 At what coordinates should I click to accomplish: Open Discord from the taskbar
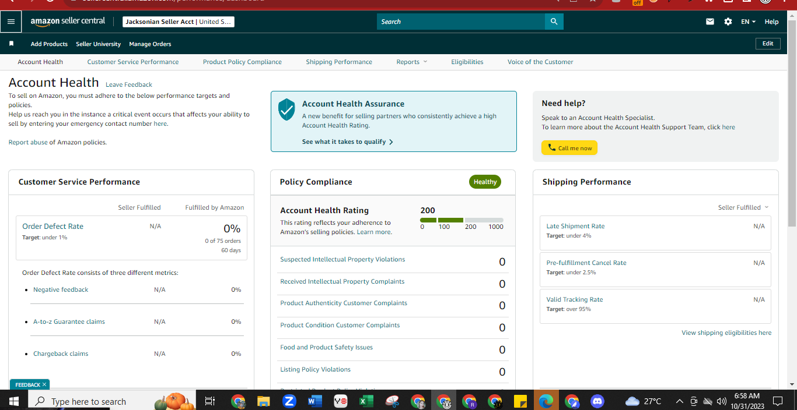[x=597, y=401]
